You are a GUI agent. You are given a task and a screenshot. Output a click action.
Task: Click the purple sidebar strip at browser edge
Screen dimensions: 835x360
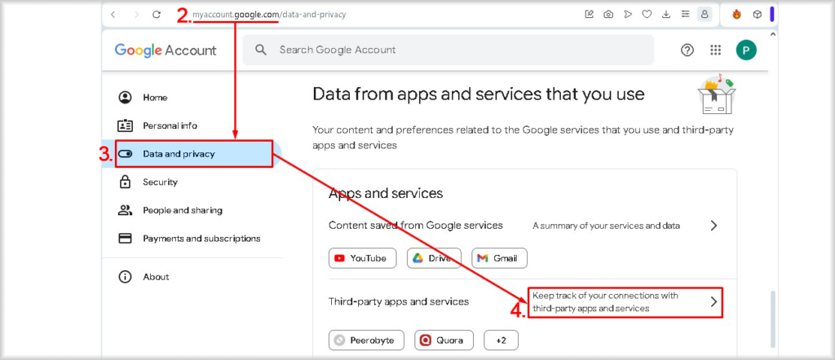click(x=771, y=14)
